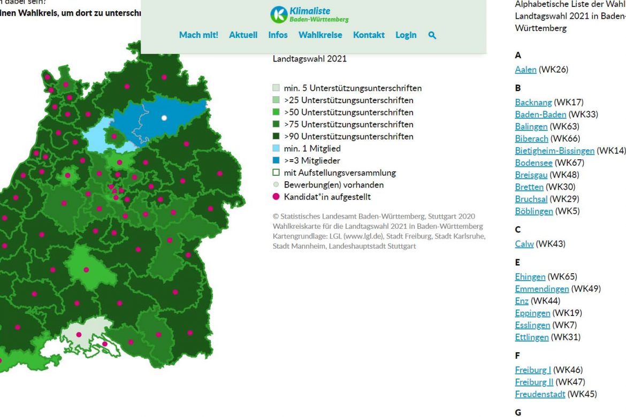The height and width of the screenshot is (417, 626).
Task: Click the gray 'Bewerbung(en) vorhanden' legend dot
Action: pyautogui.click(x=276, y=185)
